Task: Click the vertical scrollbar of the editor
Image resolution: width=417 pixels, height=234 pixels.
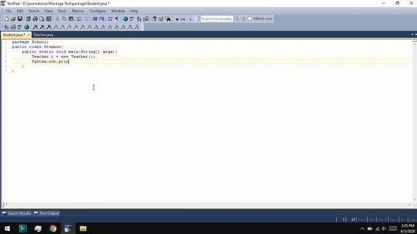Action: coord(414,122)
